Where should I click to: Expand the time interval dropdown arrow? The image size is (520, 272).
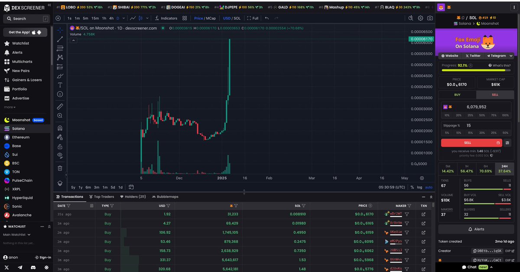[123, 18]
